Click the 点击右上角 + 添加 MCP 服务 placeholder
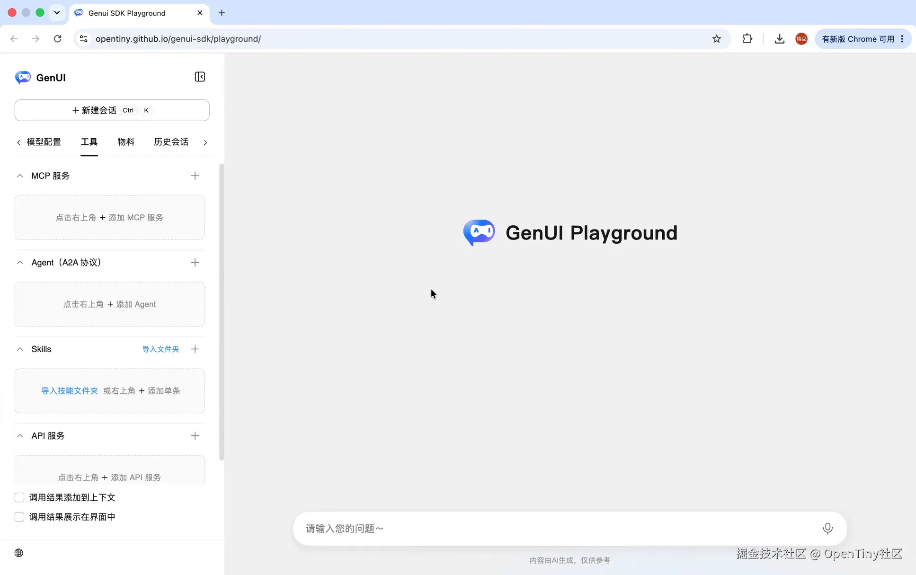Viewport: 916px width, 575px height. [x=109, y=218]
